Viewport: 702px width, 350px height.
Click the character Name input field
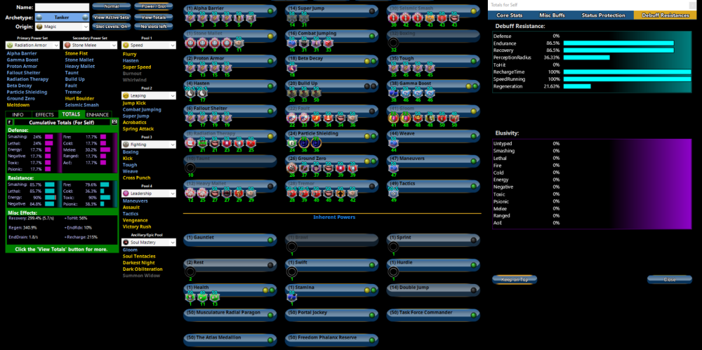point(62,7)
